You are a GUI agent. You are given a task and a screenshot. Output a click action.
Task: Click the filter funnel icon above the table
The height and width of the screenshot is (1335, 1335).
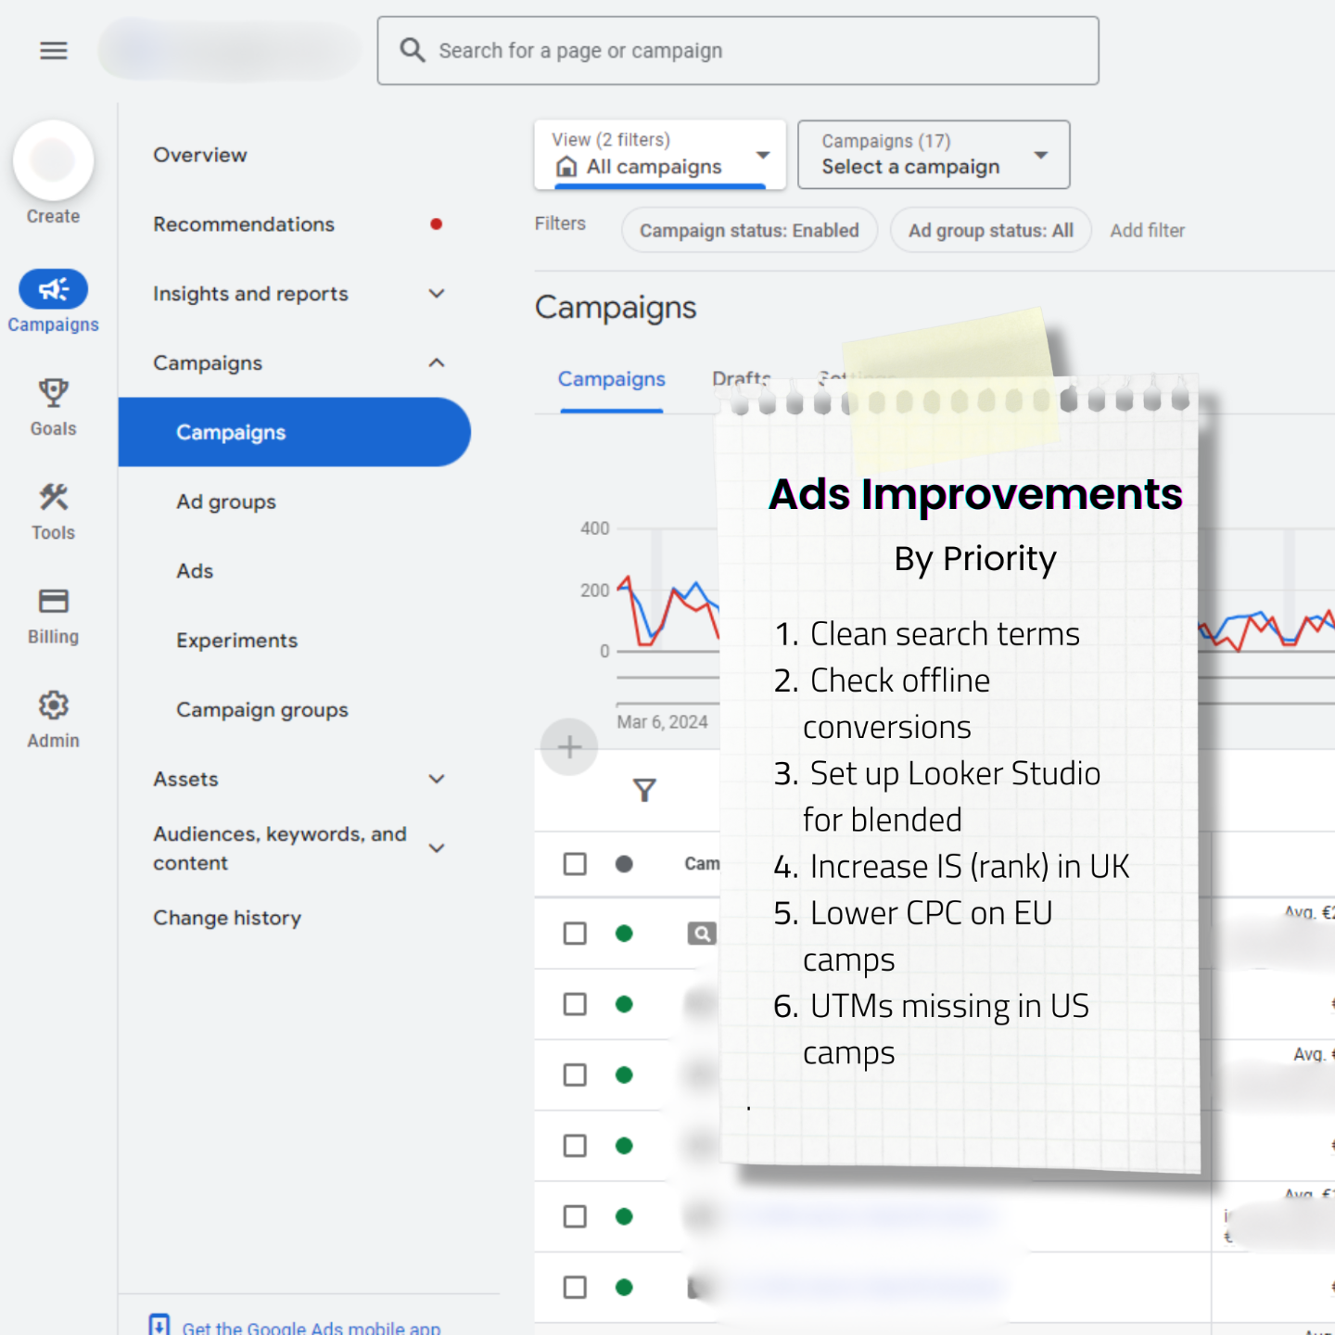click(644, 790)
